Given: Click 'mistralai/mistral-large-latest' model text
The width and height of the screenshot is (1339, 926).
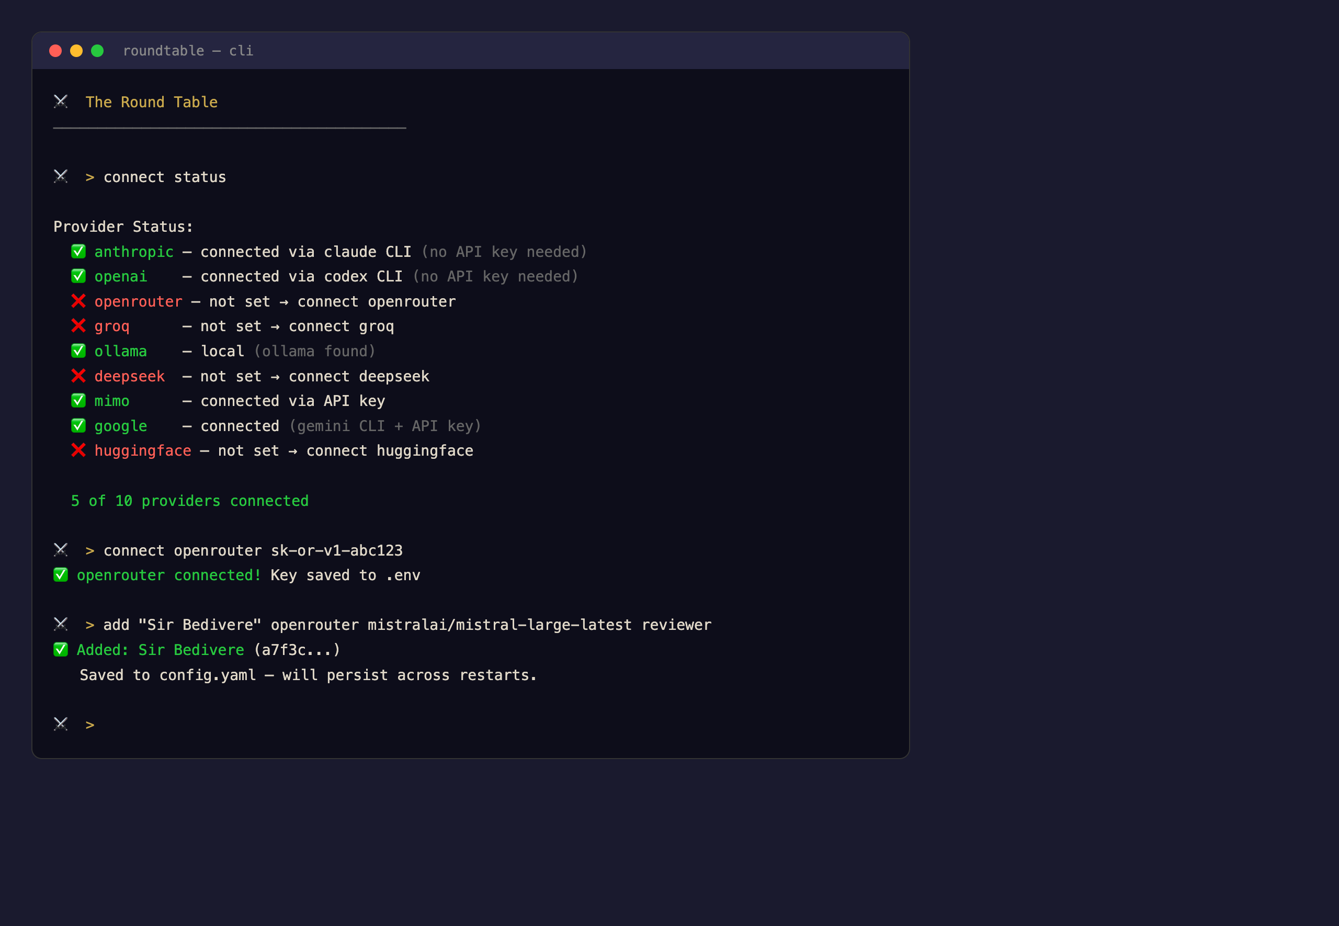Looking at the screenshot, I should [500, 625].
